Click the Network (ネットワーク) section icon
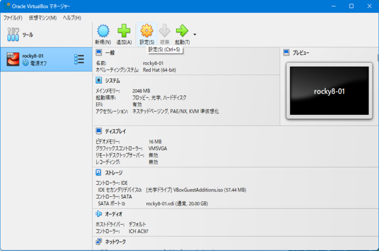This screenshot has width=379, height=251. click(x=99, y=241)
